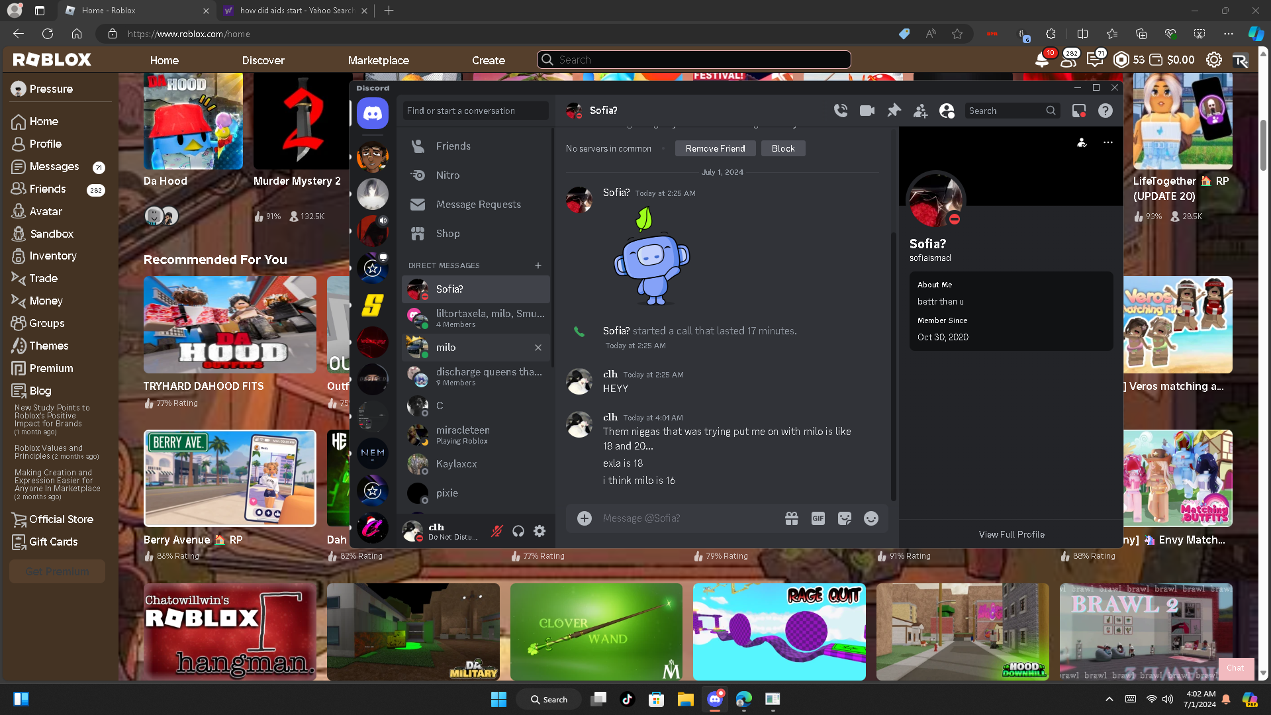Open the Robux balance icon

pos(1121,60)
